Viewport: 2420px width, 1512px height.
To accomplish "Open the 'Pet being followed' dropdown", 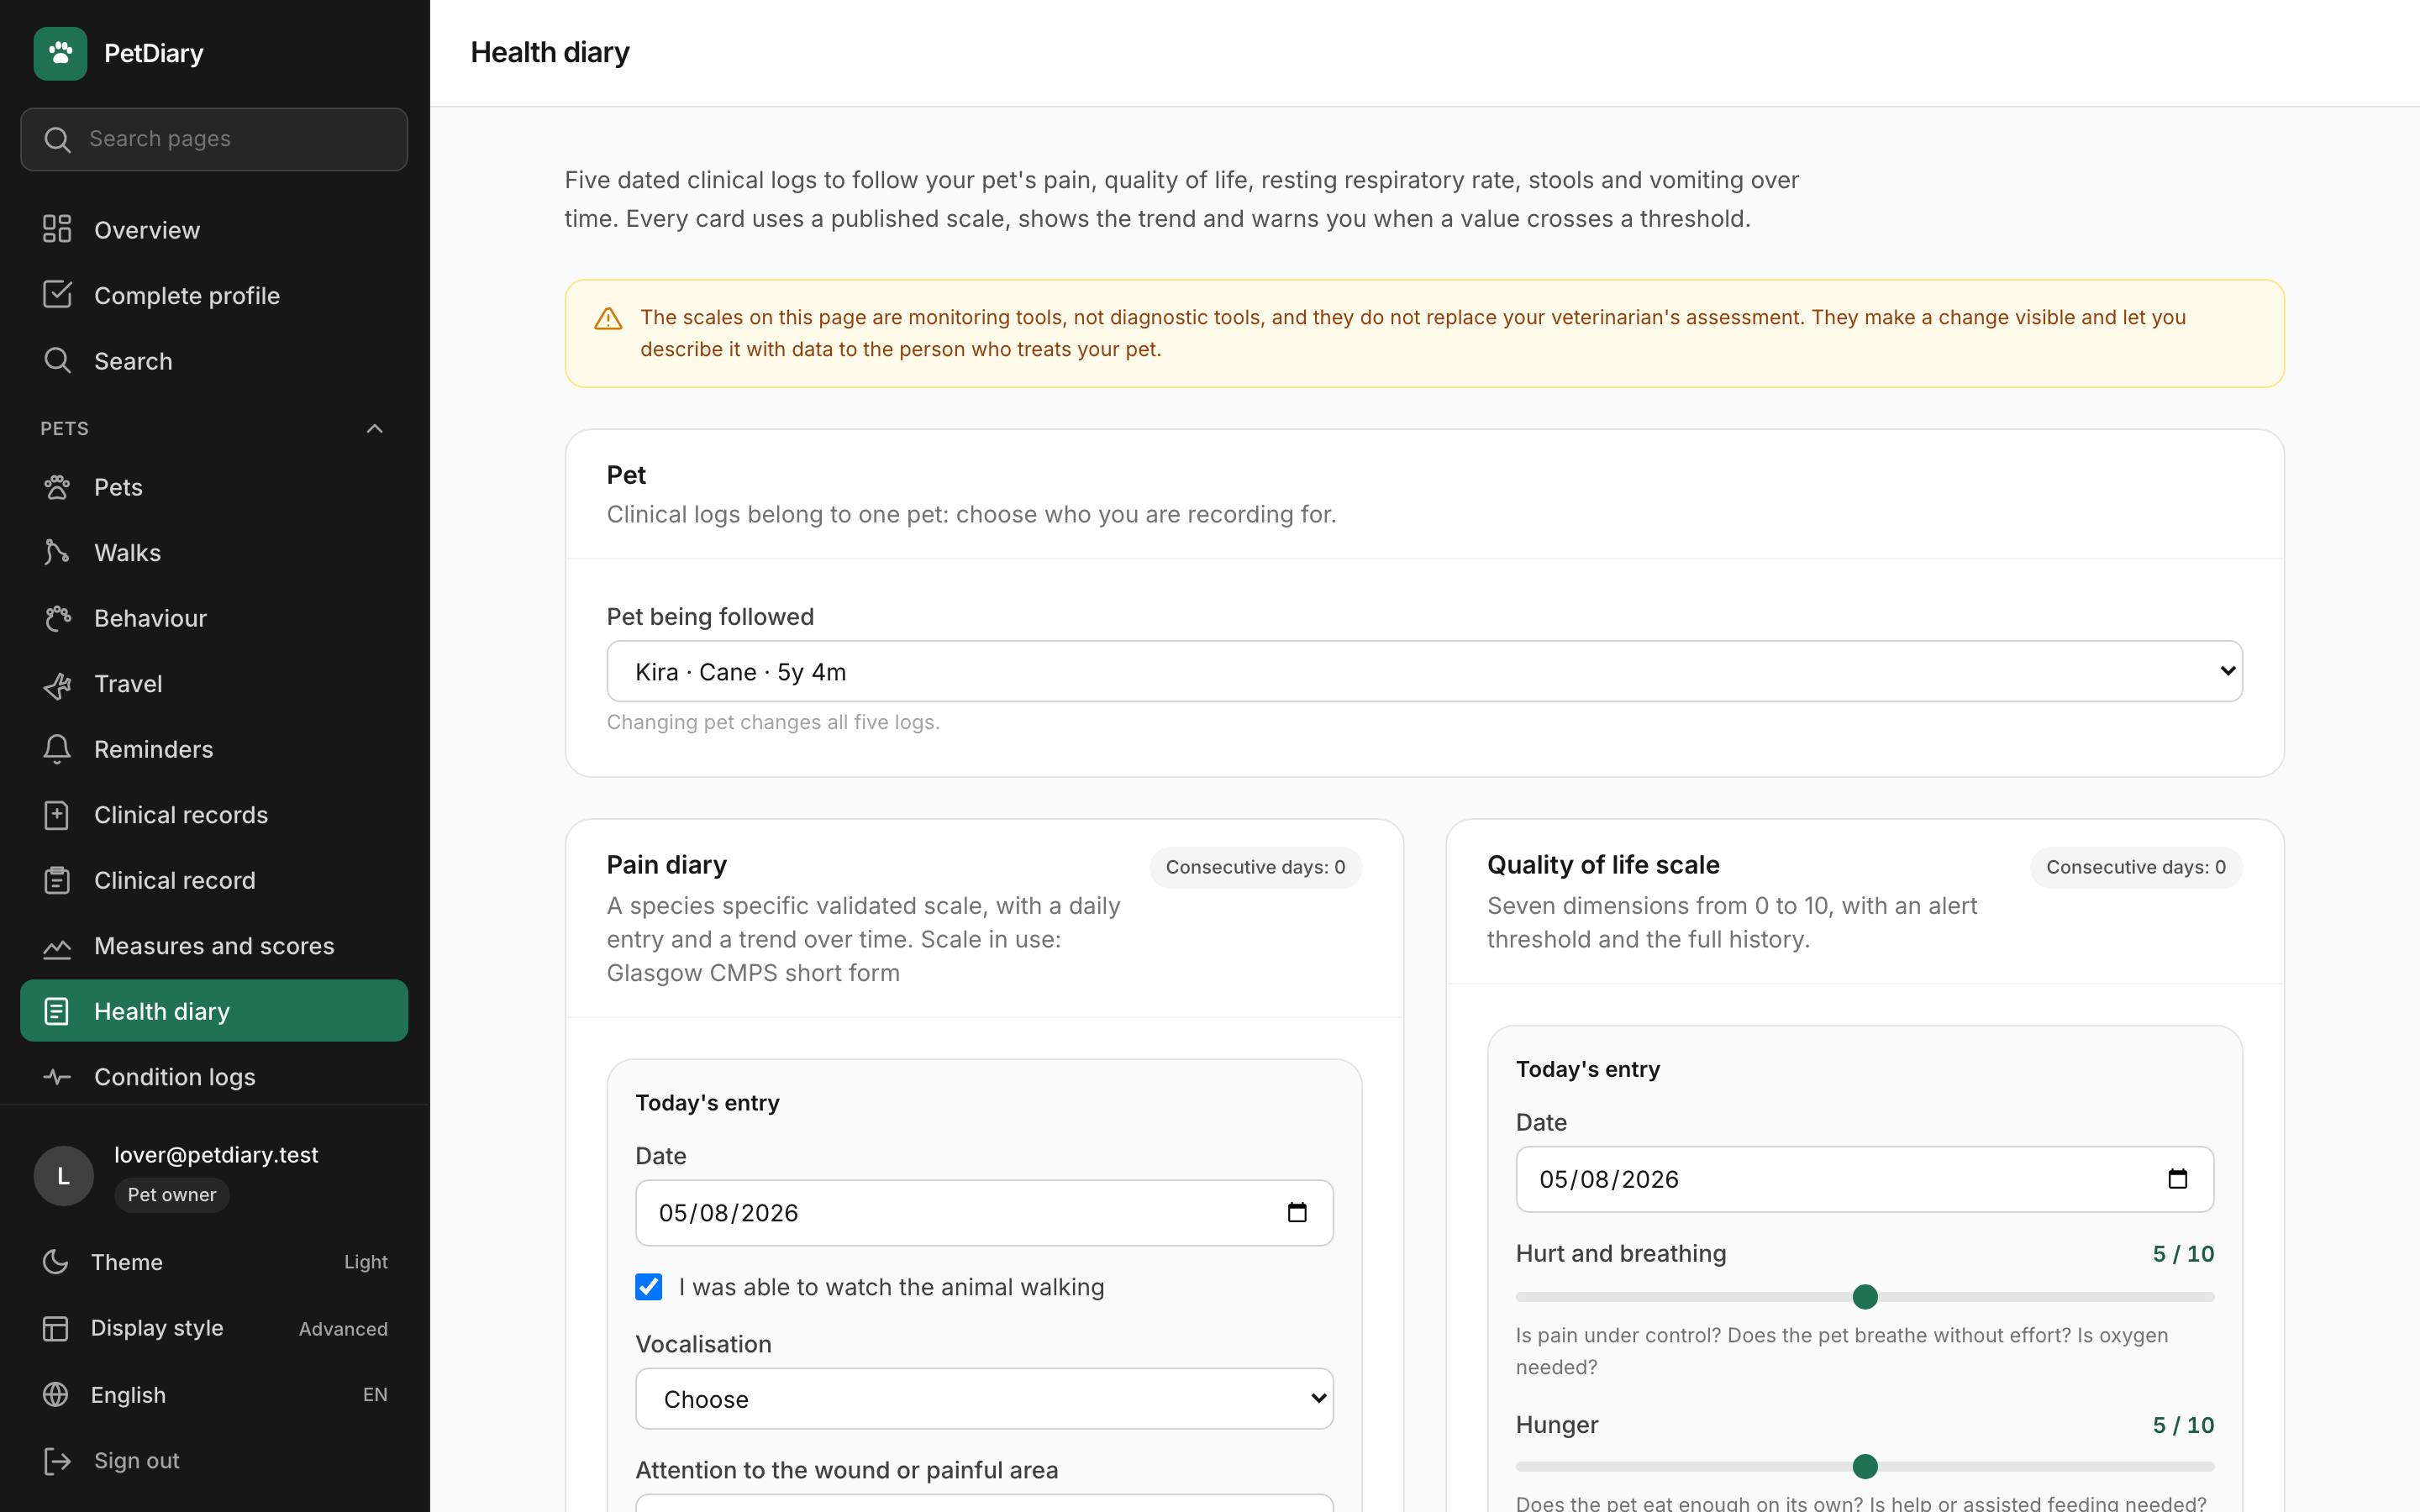I will (x=1424, y=671).
